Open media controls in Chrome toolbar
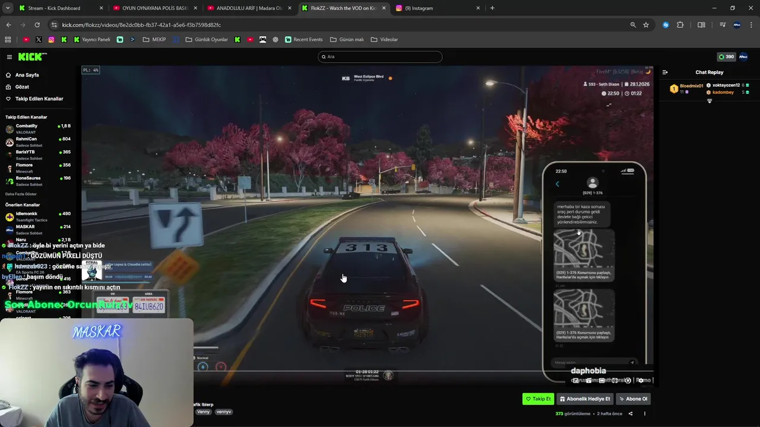760x427 pixels. [723, 25]
